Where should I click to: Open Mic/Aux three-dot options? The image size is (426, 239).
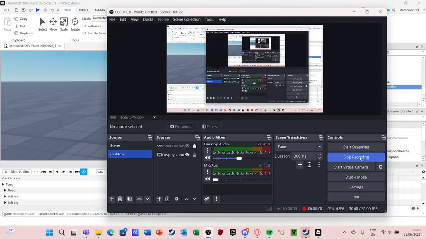(208, 171)
